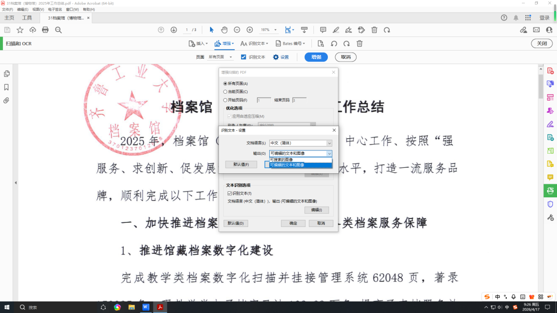Click the add comment note icon

point(323,30)
